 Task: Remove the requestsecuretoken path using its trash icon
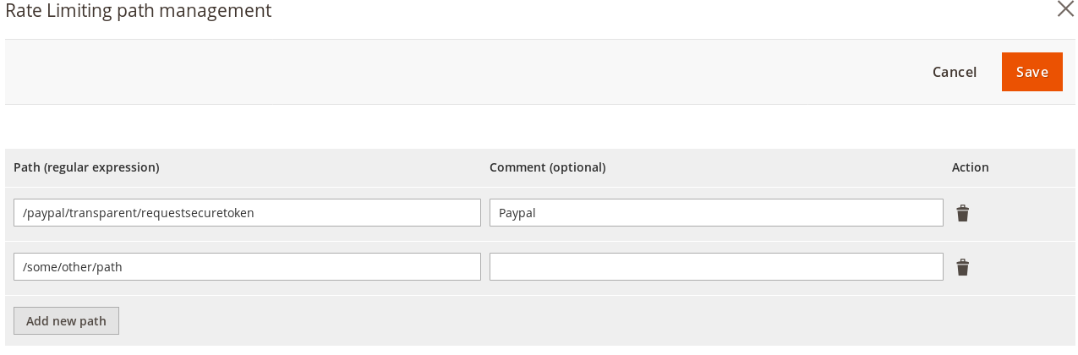pyautogui.click(x=962, y=213)
